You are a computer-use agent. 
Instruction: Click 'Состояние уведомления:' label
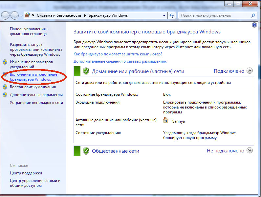(x=98, y=133)
